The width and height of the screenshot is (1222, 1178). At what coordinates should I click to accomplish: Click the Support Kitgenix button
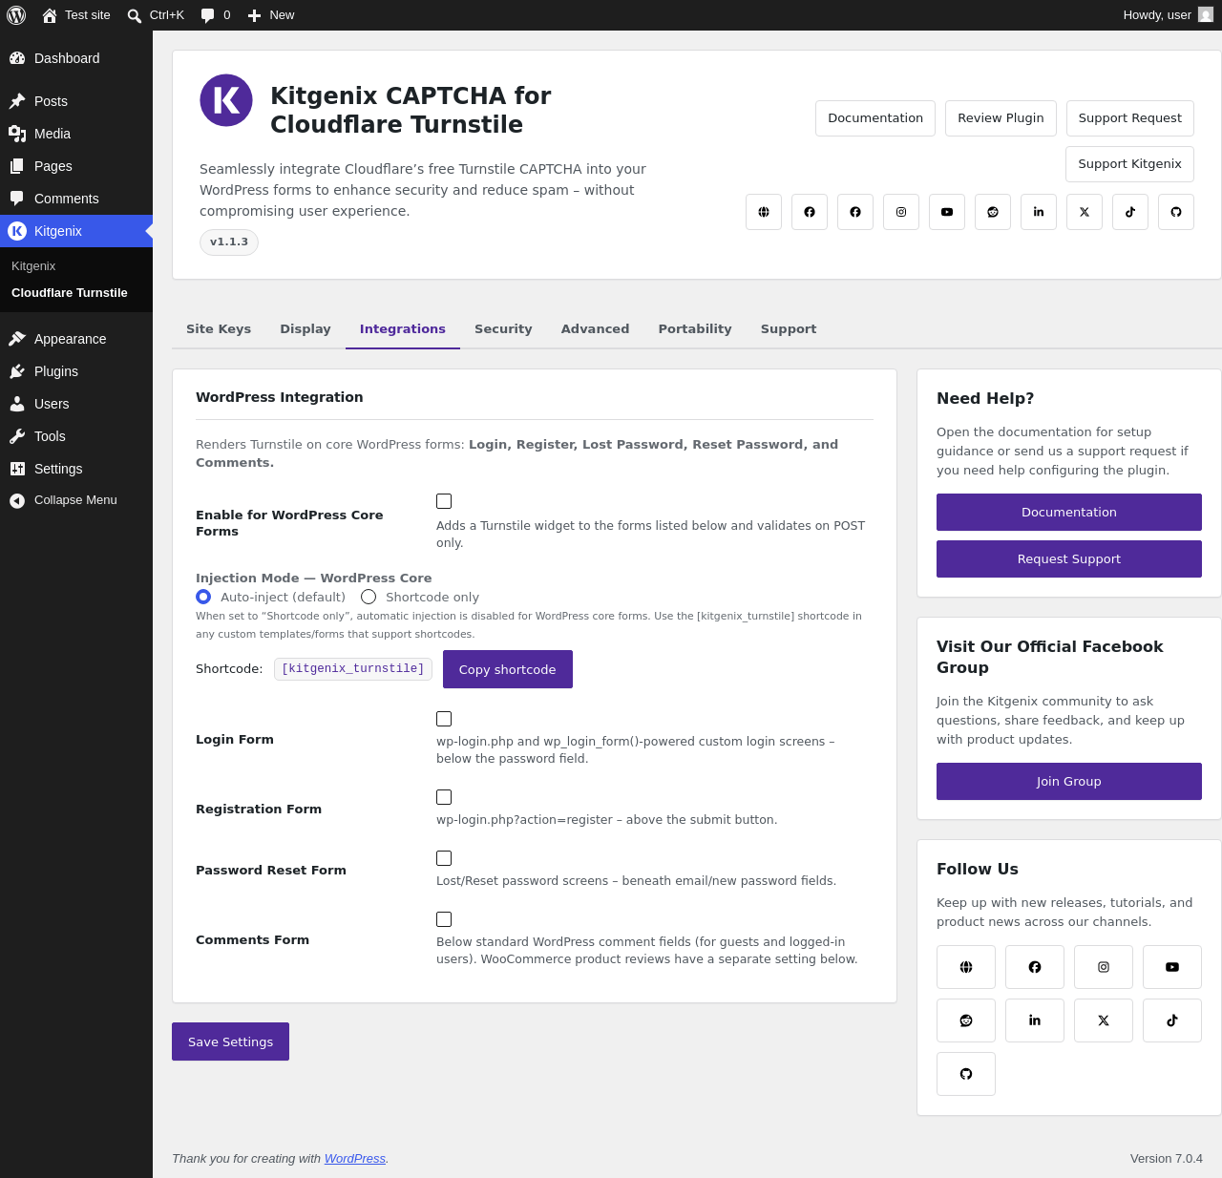coord(1130,164)
